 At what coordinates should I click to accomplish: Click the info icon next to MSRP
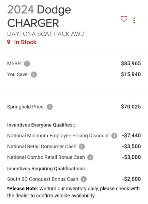tap(27, 64)
